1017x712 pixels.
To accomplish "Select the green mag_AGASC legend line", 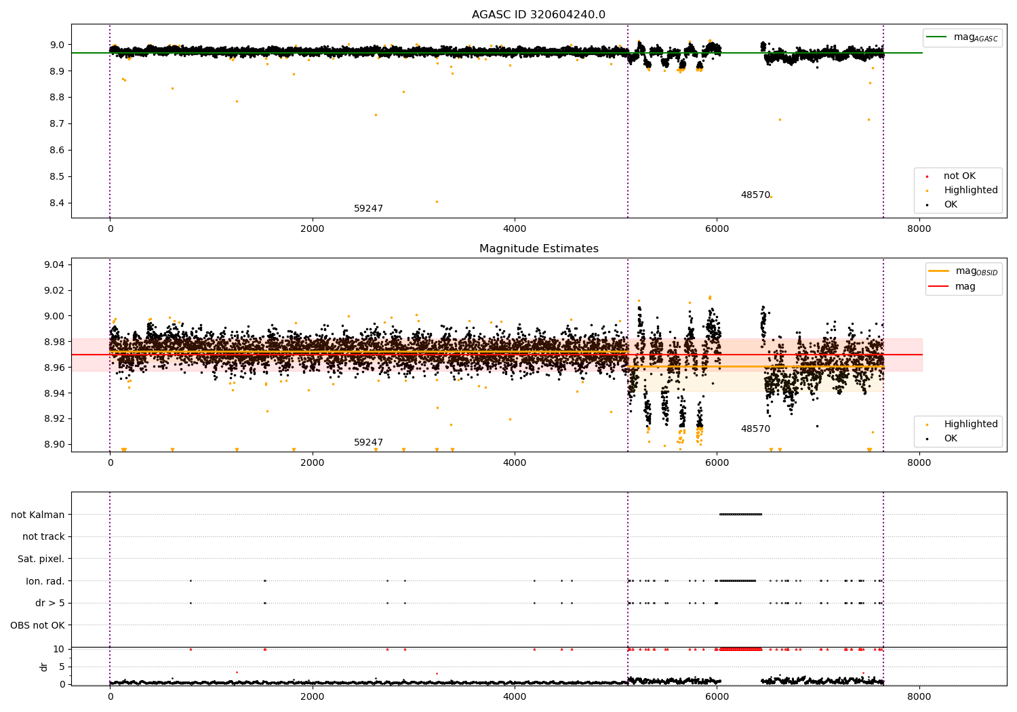I will (x=936, y=37).
